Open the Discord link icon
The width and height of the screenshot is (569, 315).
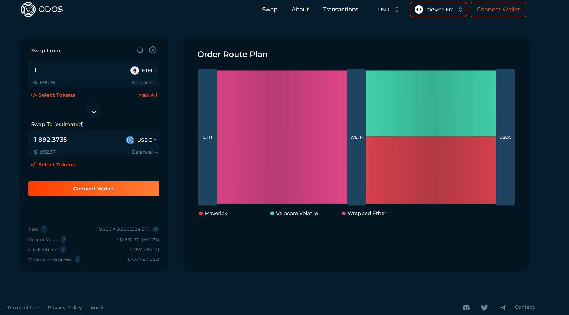coord(466,308)
